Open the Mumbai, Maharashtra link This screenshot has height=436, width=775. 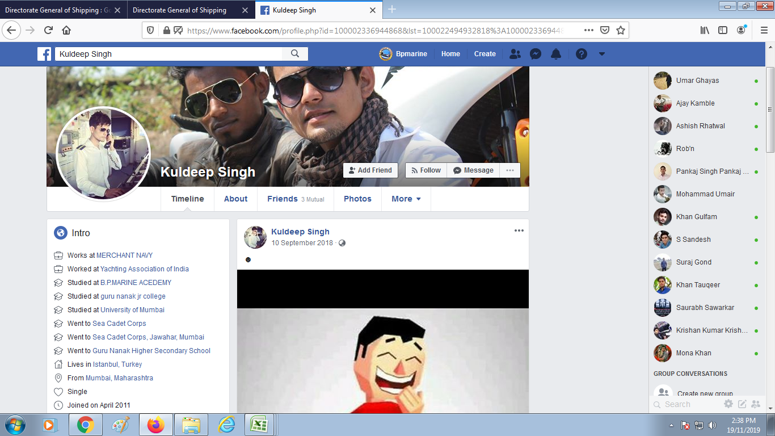click(x=119, y=378)
